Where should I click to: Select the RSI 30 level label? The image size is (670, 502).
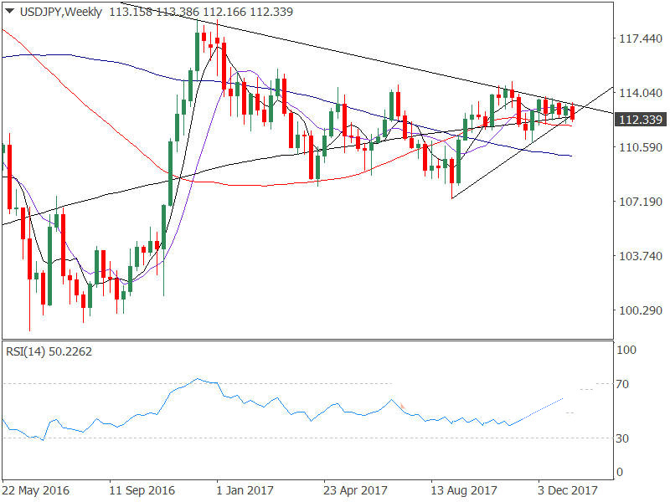tap(622, 438)
